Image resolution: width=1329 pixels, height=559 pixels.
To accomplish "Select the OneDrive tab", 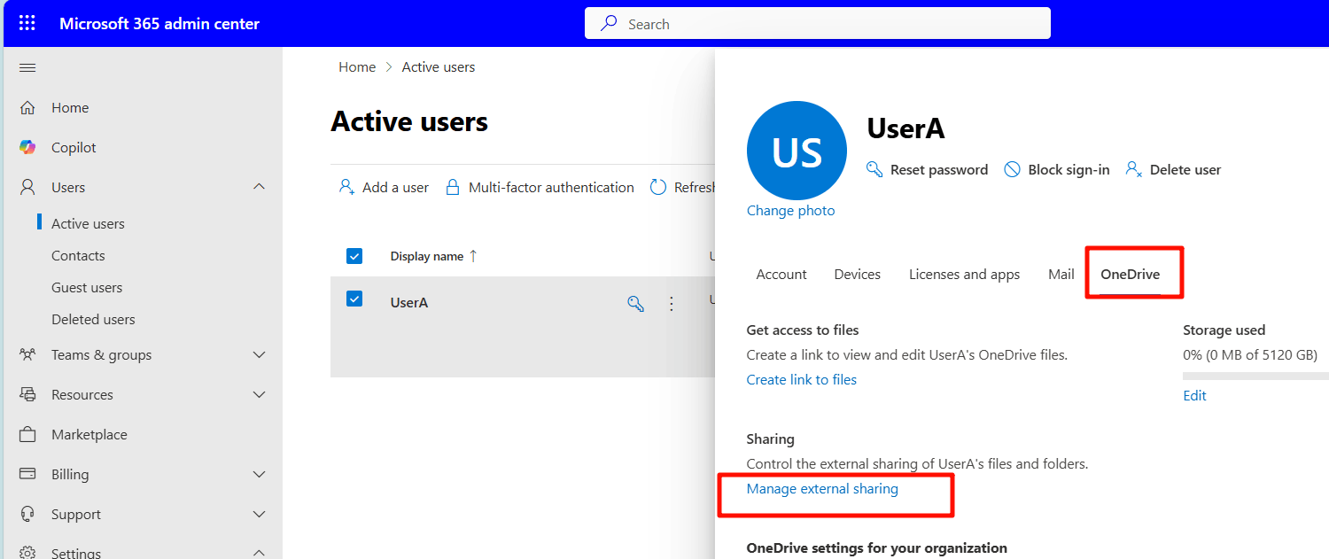I will pos(1131,275).
